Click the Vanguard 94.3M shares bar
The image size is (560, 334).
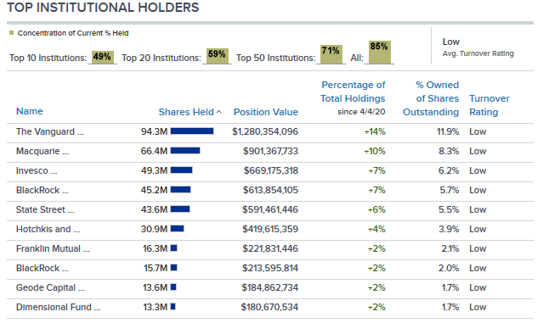[x=192, y=131]
